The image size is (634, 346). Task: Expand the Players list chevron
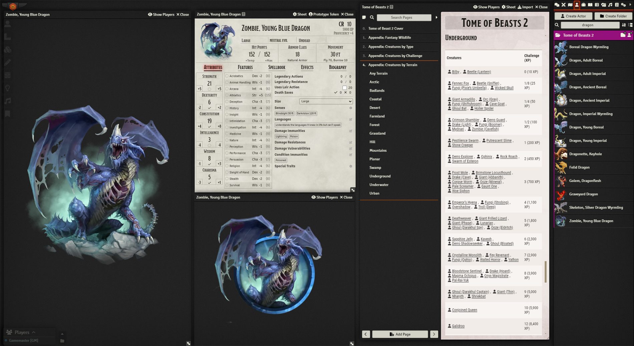(33, 332)
